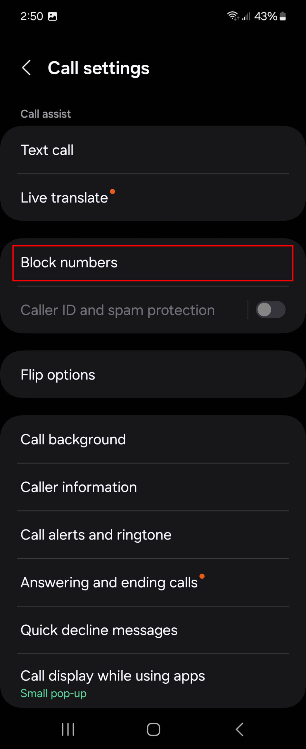Tap the cellular signal strength icon

[x=246, y=16]
